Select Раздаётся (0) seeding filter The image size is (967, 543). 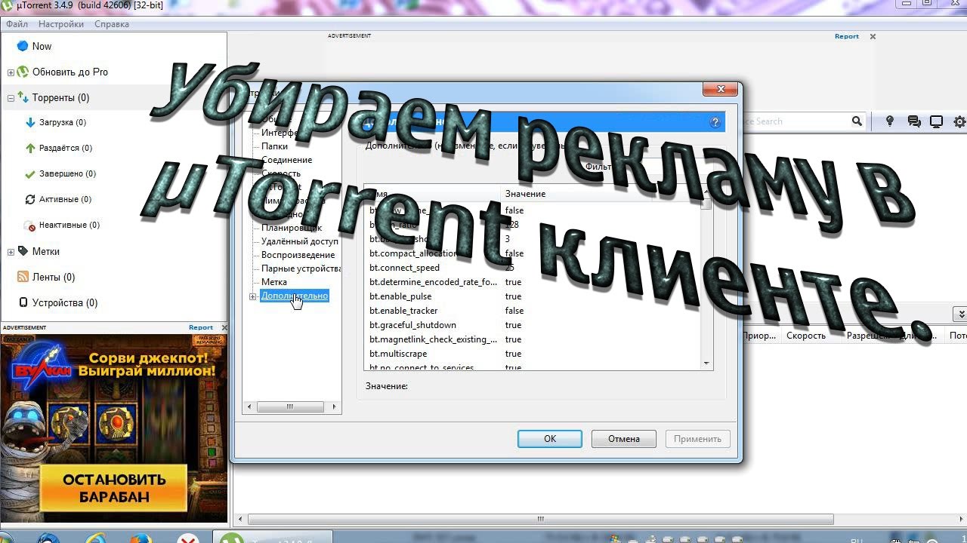[65, 148]
